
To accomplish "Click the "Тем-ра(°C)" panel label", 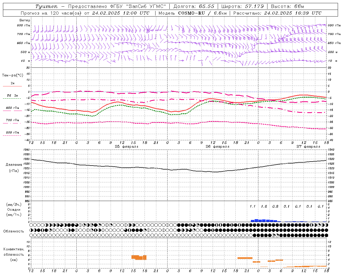I will pos(13,75).
